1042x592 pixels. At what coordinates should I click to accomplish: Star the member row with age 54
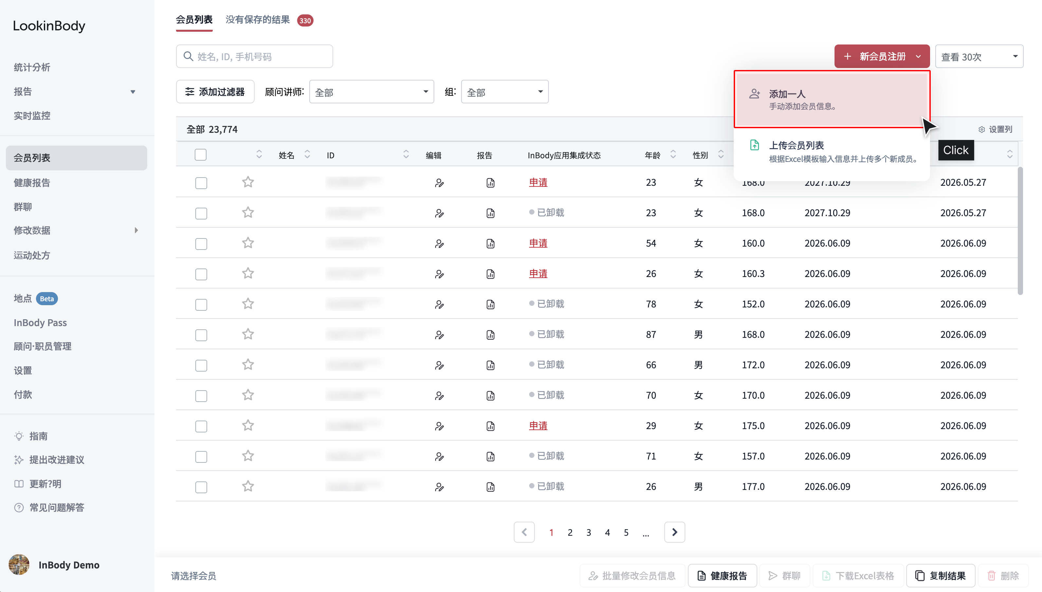pyautogui.click(x=248, y=243)
